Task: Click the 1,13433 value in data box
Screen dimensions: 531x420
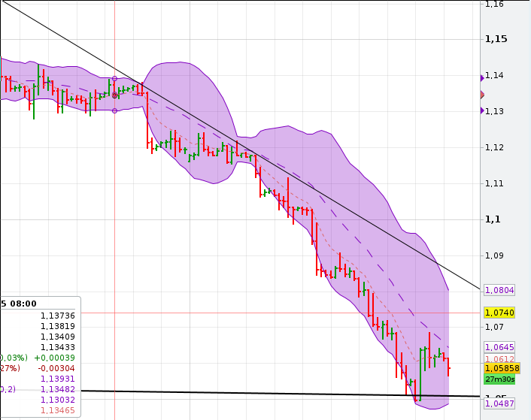Action: coord(58,347)
